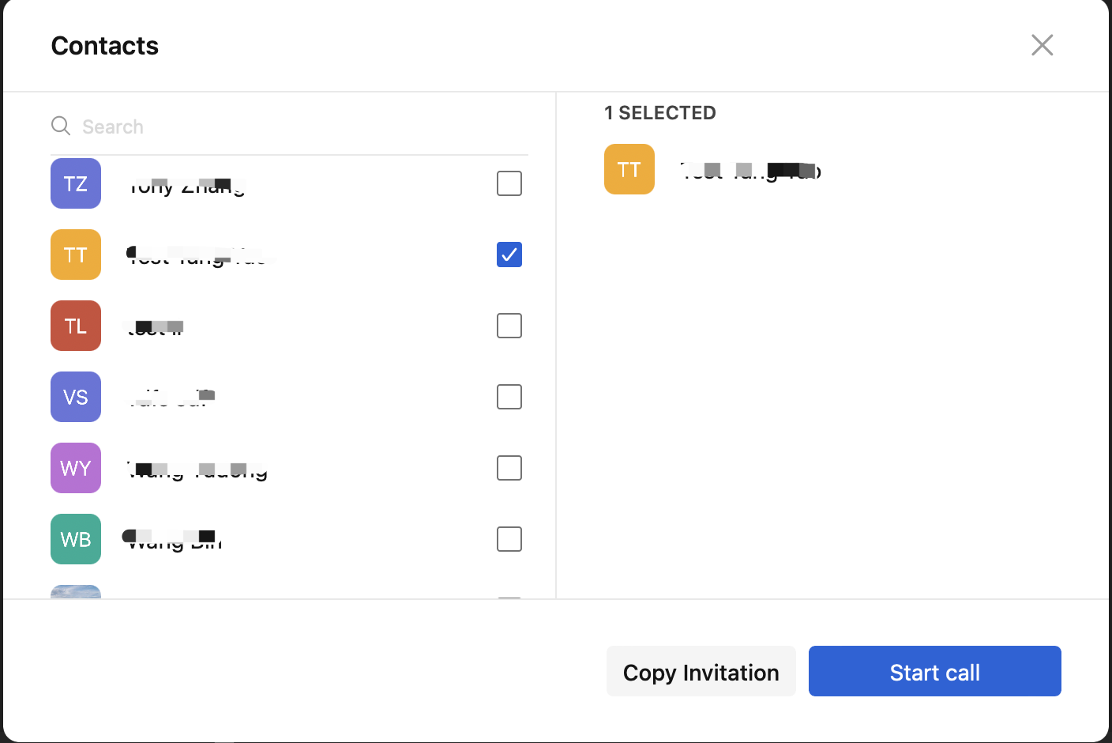This screenshot has width=1112, height=743.
Task: Uncheck the selected TT contact checkbox
Action: pyautogui.click(x=509, y=255)
